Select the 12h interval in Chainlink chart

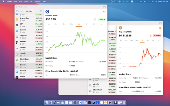pos(94,24)
